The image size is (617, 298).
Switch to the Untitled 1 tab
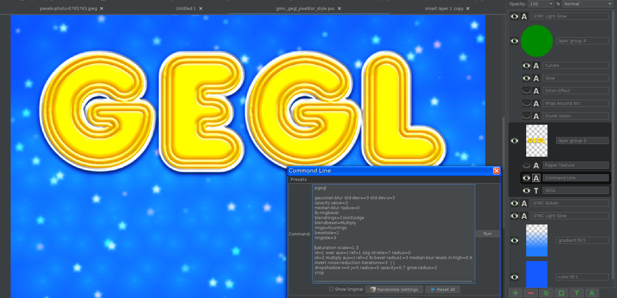point(186,9)
